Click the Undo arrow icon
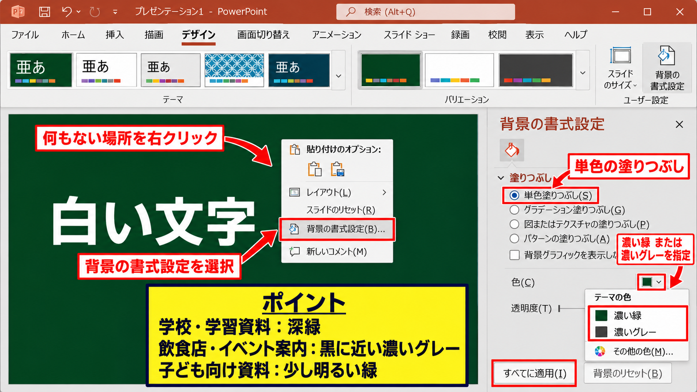 pos(67,11)
